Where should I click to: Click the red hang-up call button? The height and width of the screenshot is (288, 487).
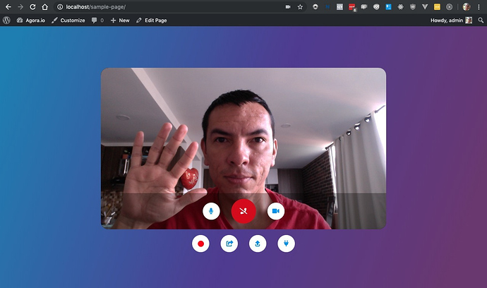[243, 211]
